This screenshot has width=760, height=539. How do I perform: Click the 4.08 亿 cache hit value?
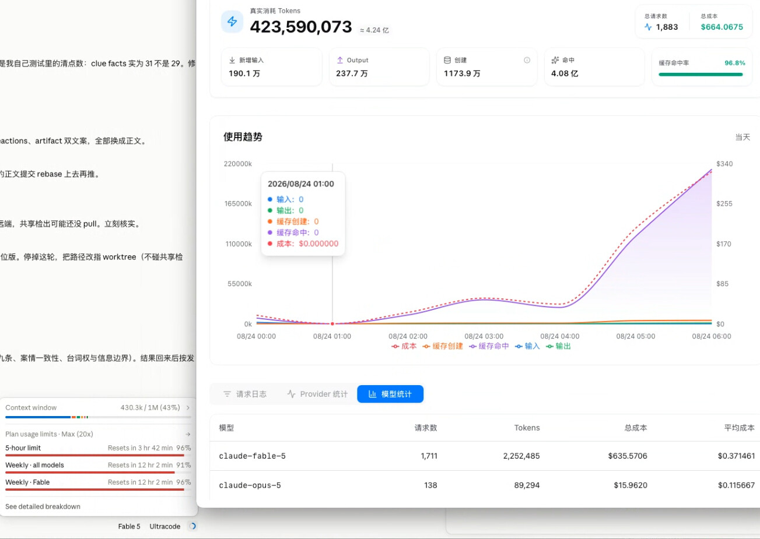(x=565, y=73)
